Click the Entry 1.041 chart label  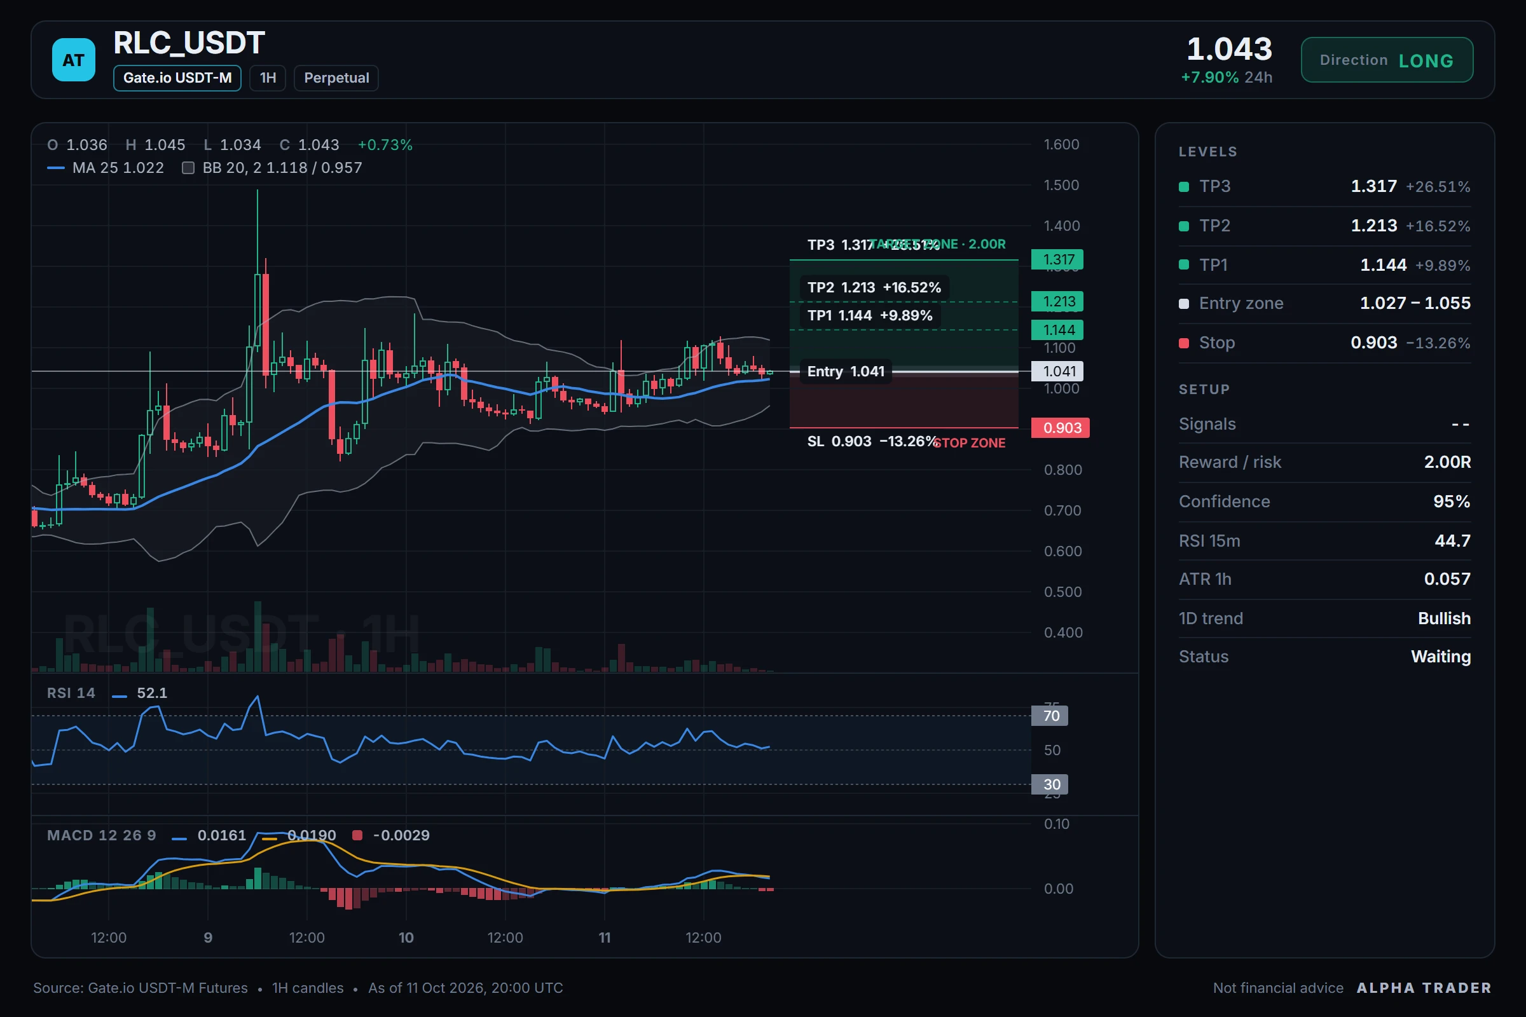(x=846, y=372)
